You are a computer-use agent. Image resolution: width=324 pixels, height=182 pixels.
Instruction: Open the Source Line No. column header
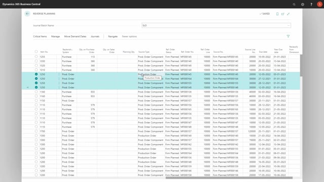pos(250,51)
